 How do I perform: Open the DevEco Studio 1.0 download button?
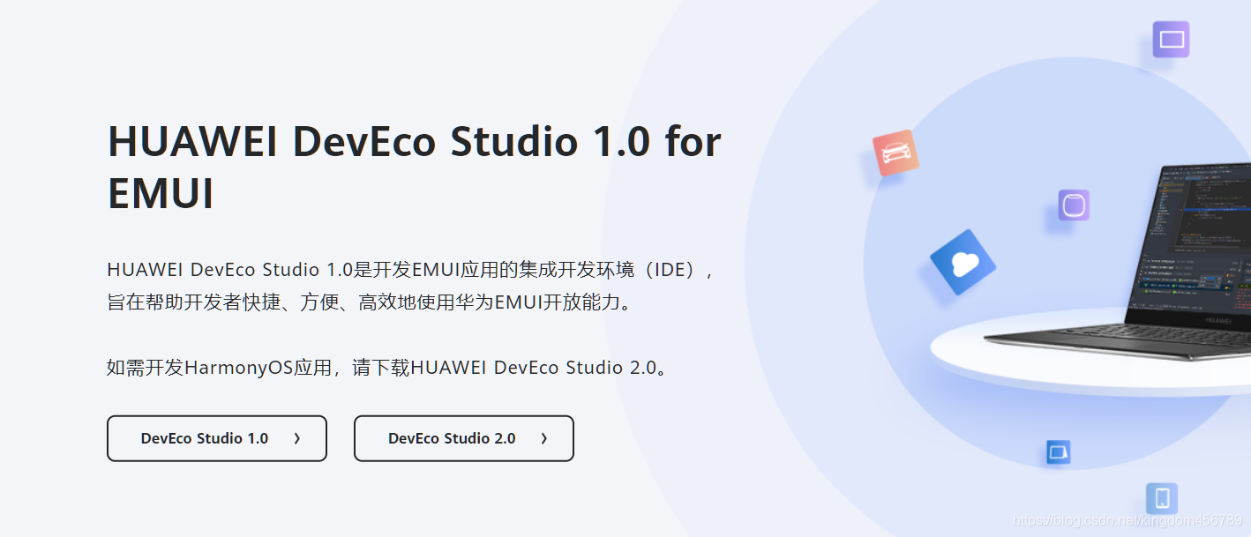217,438
